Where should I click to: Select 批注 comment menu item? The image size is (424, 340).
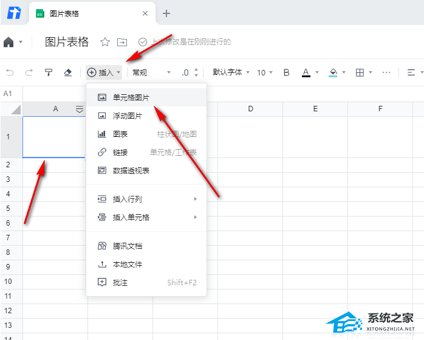[146, 283]
